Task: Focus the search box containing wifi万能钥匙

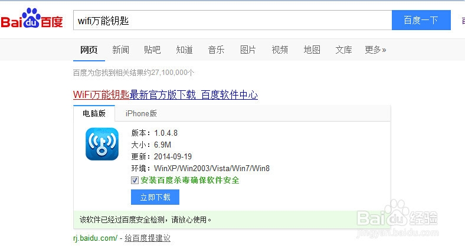Action: [x=232, y=20]
